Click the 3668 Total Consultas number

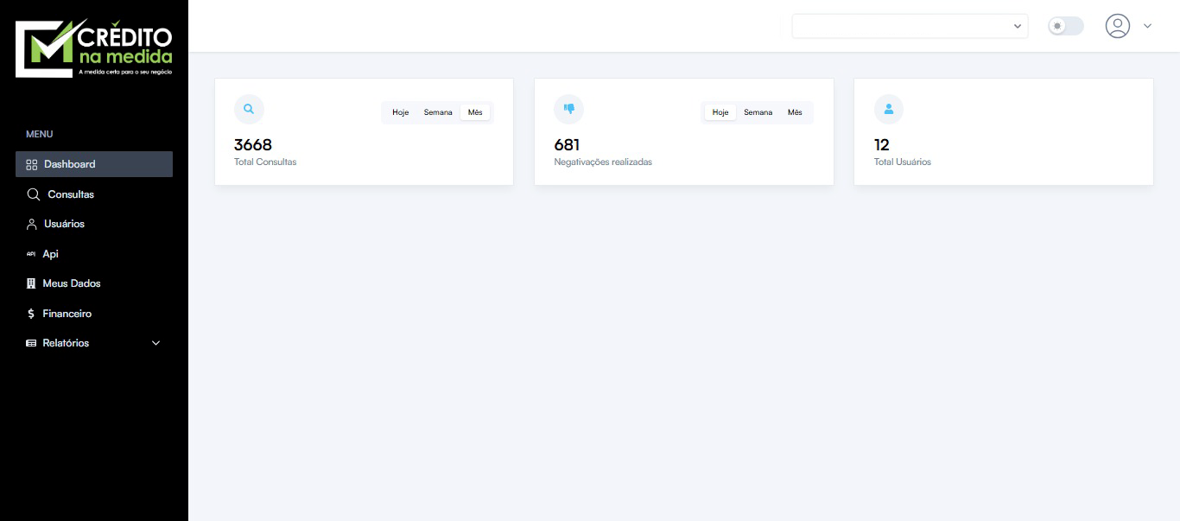(x=253, y=145)
